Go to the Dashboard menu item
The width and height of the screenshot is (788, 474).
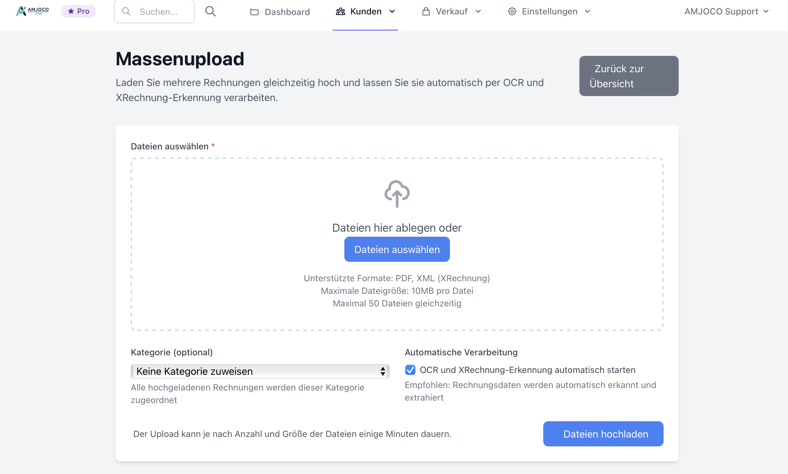(x=287, y=12)
